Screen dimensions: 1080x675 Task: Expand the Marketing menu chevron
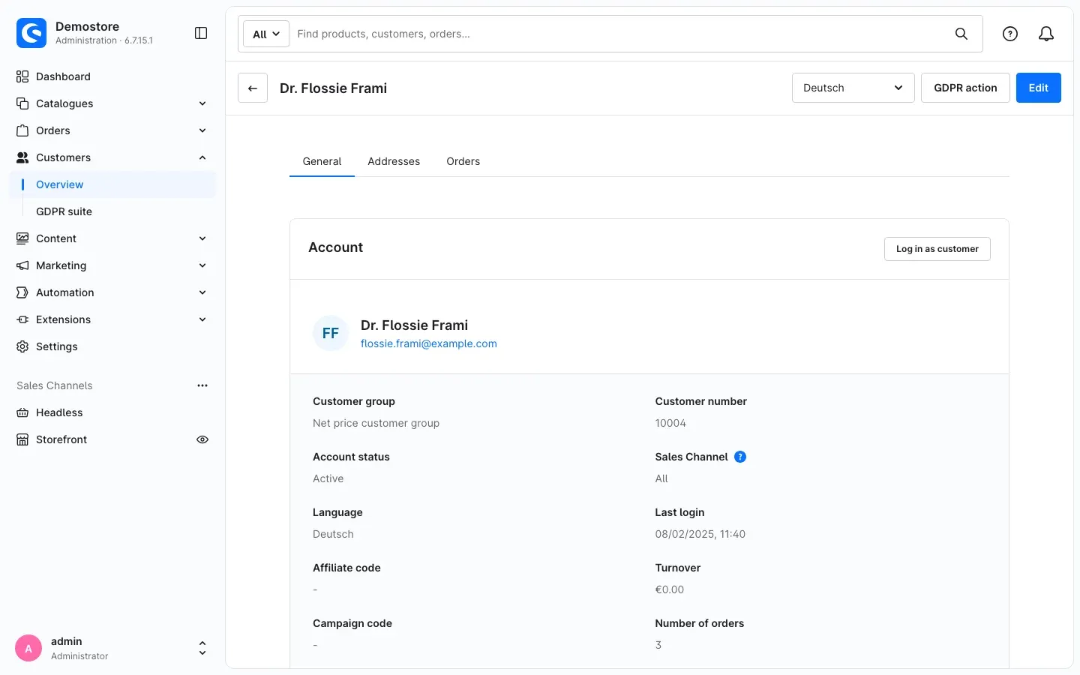pyautogui.click(x=202, y=265)
